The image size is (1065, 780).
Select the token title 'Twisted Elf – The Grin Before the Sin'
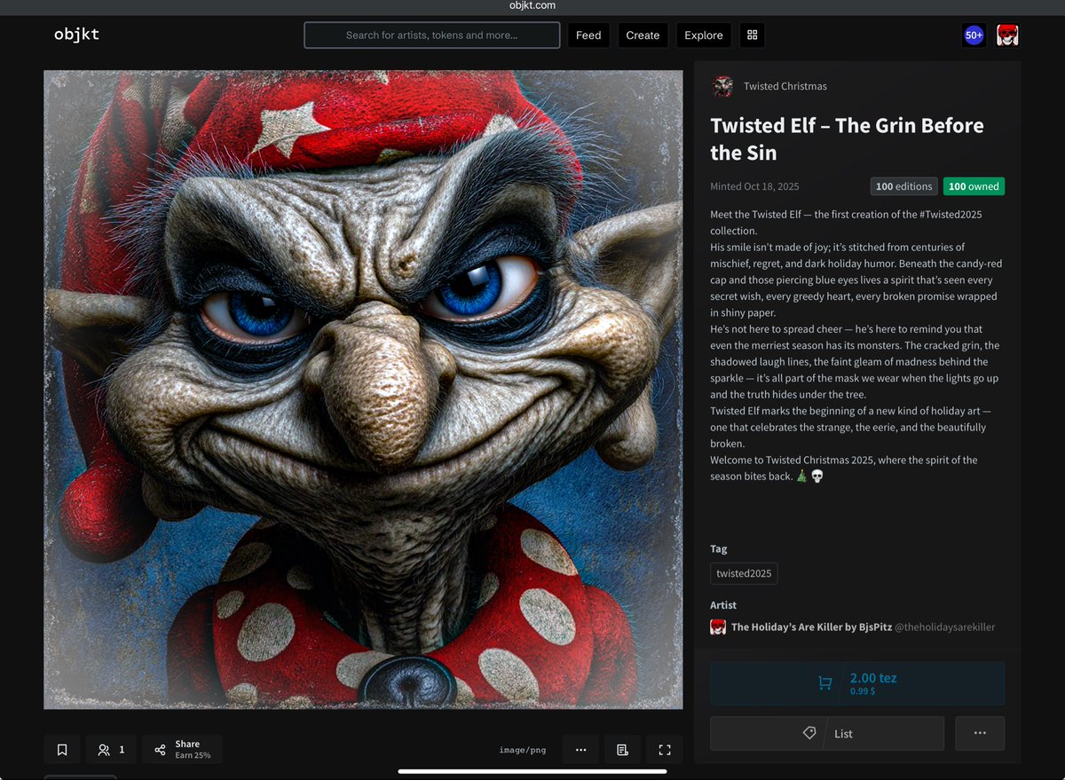(847, 138)
